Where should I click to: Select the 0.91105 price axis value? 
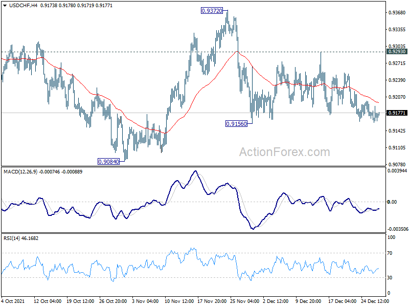tap(397, 148)
